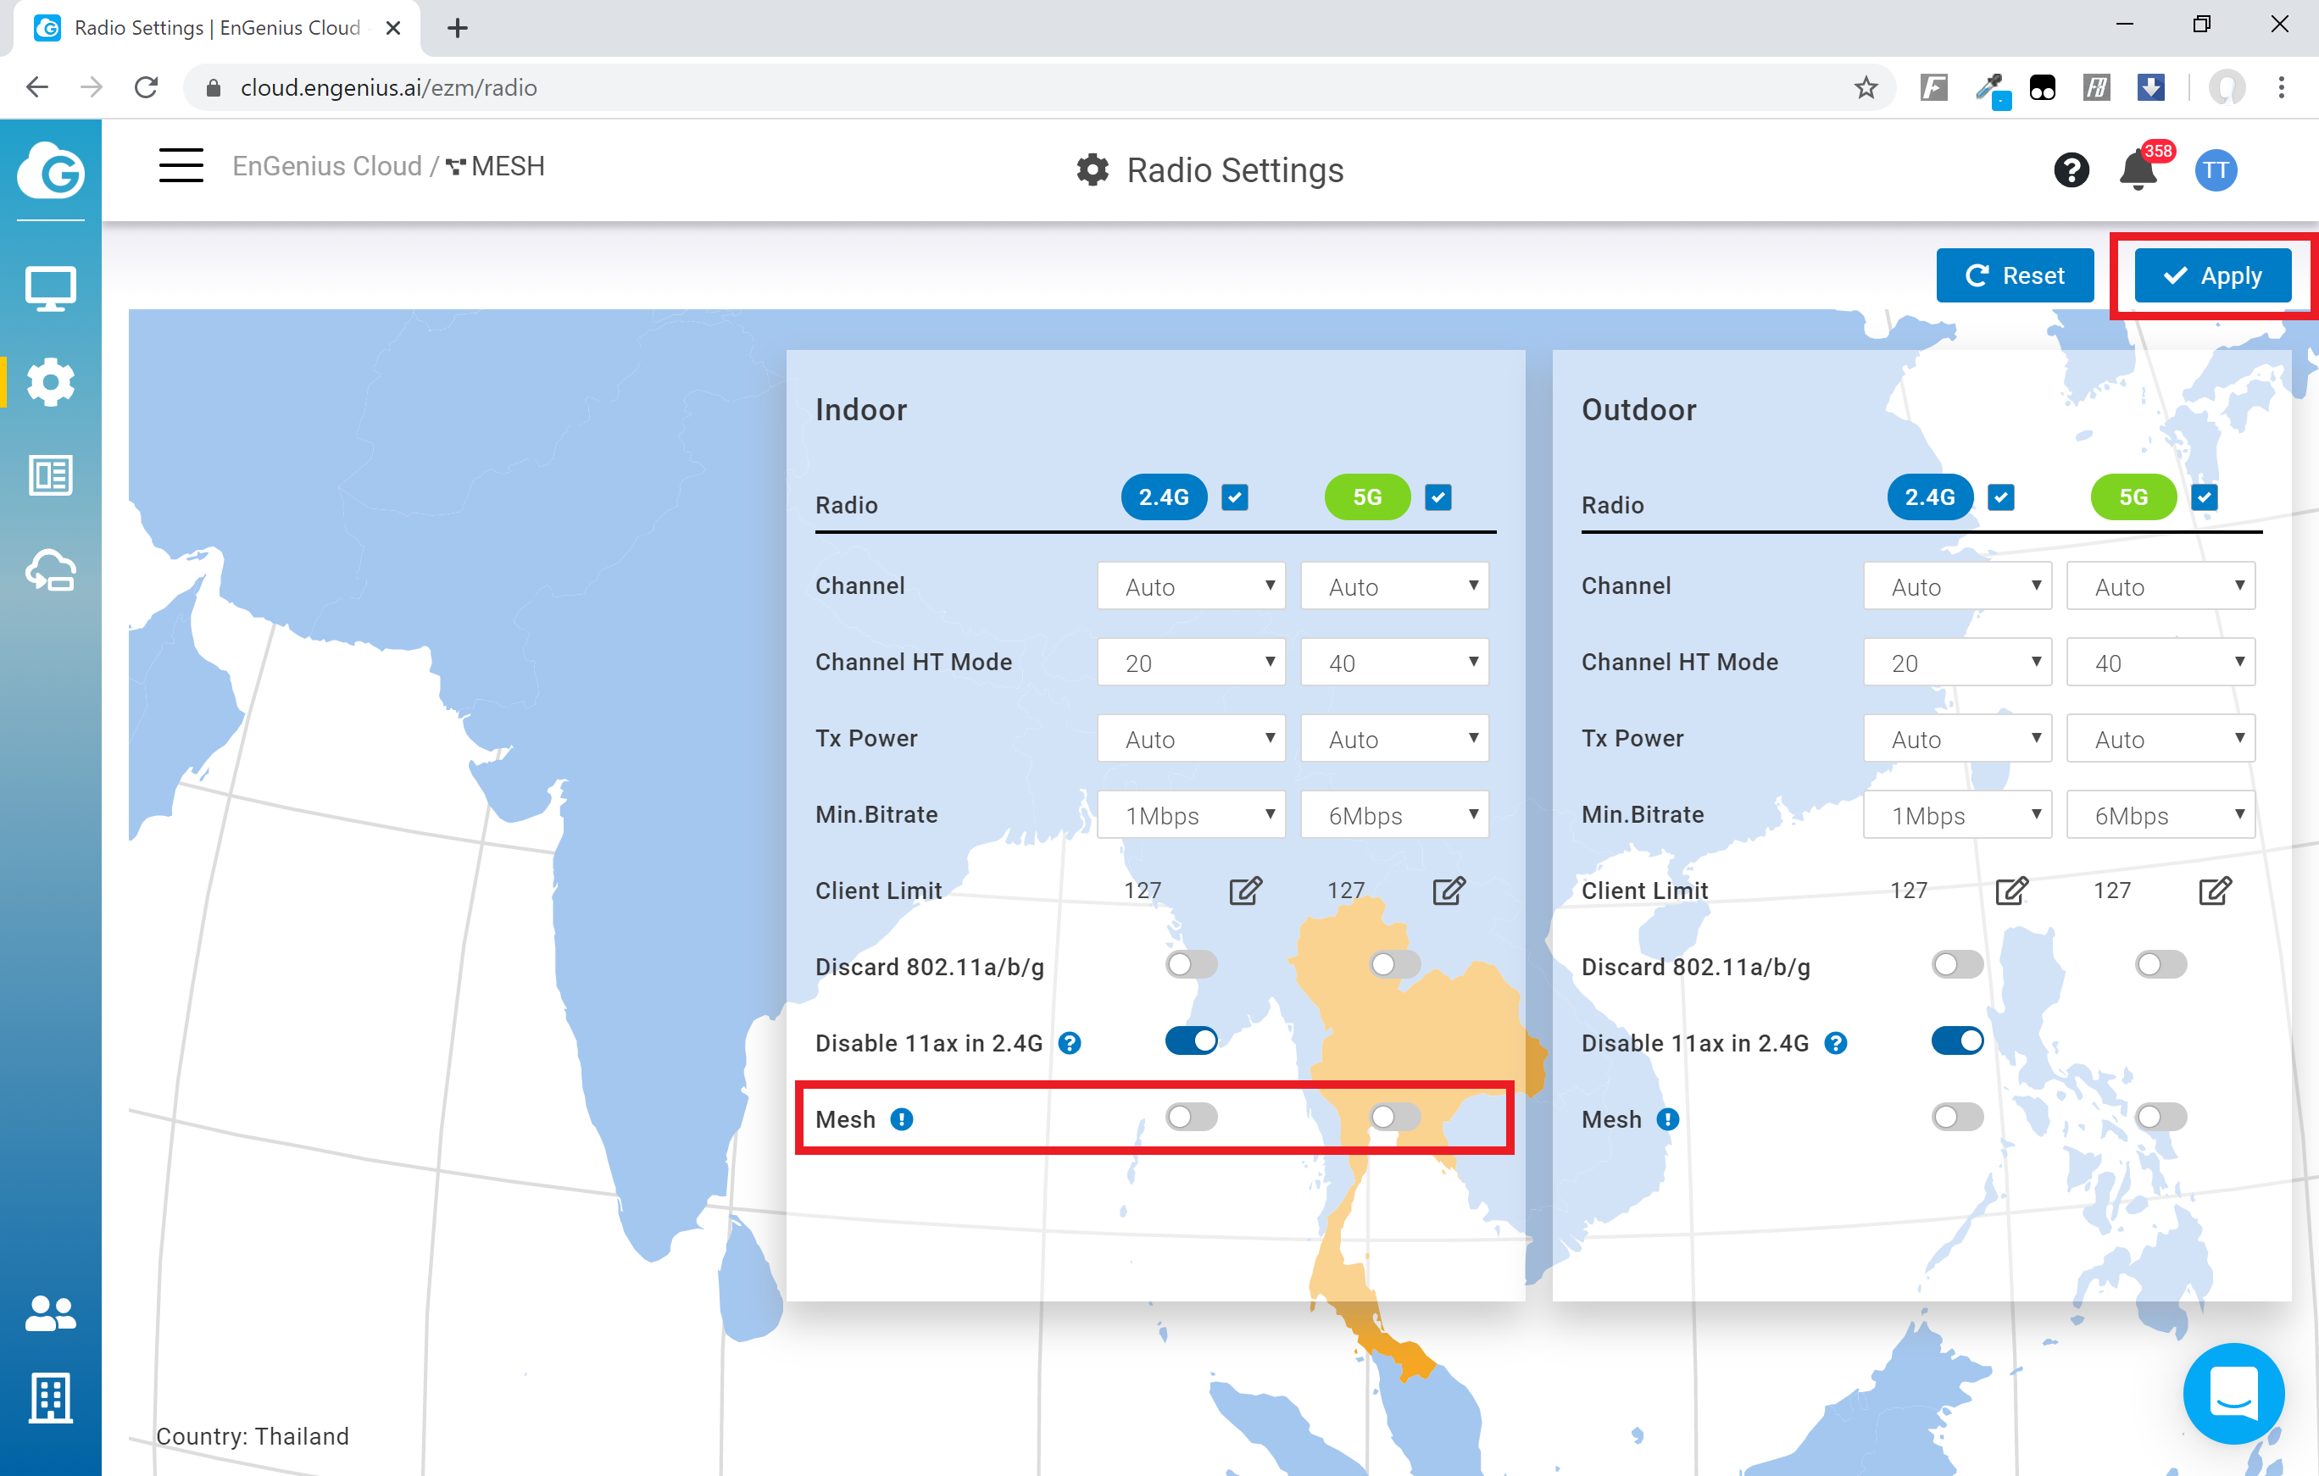The image size is (2319, 1476).
Task: Open Indoor 2.4G Min.Bitrate dropdown
Action: 1191,814
